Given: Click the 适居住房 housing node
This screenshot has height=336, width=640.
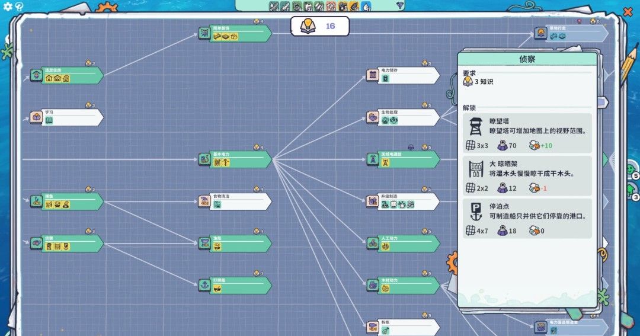Looking at the screenshot, I should tap(68, 75).
